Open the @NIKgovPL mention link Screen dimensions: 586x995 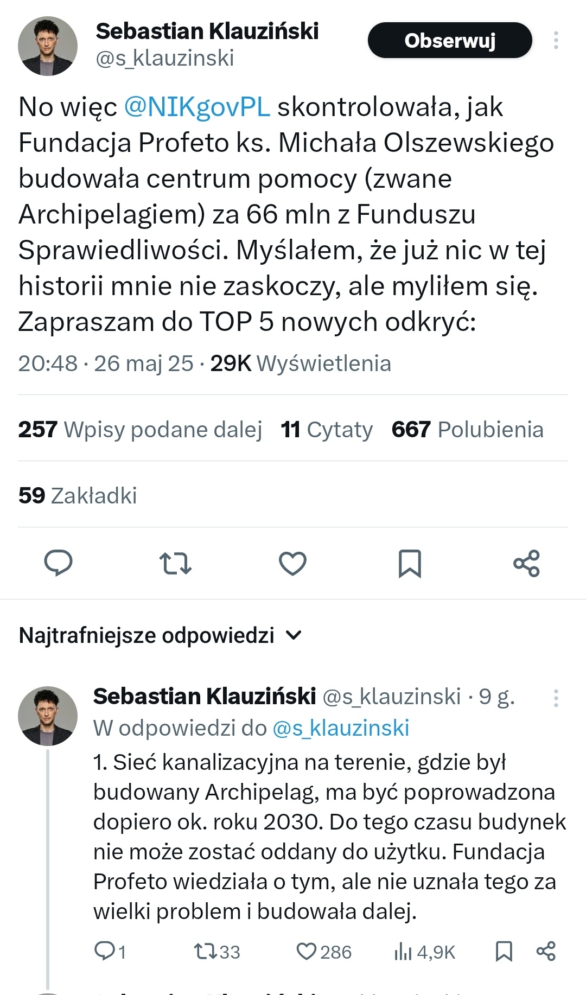click(197, 107)
